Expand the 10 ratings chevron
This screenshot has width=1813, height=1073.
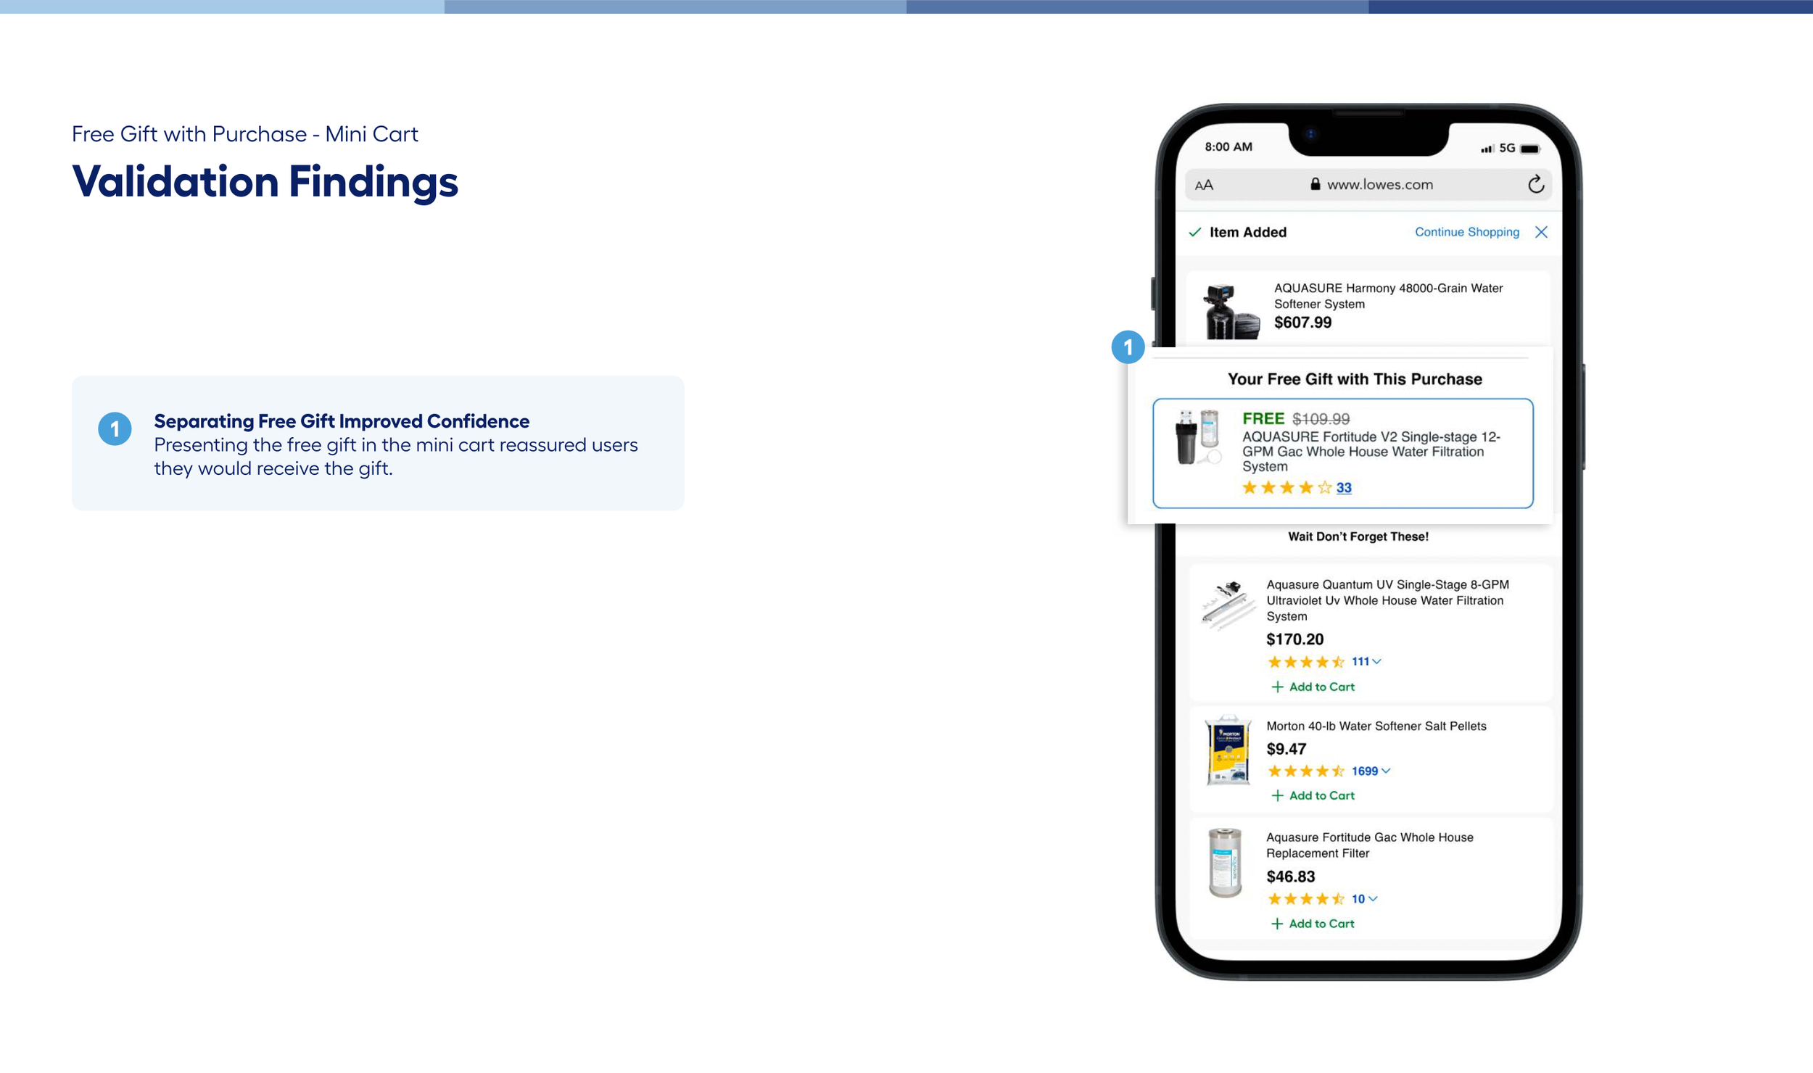(x=1373, y=899)
